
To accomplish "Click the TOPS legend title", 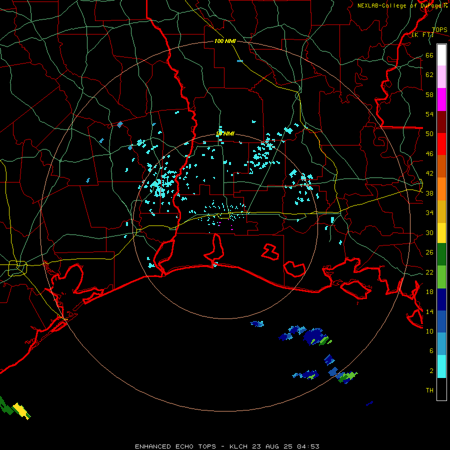I will tap(439, 30).
